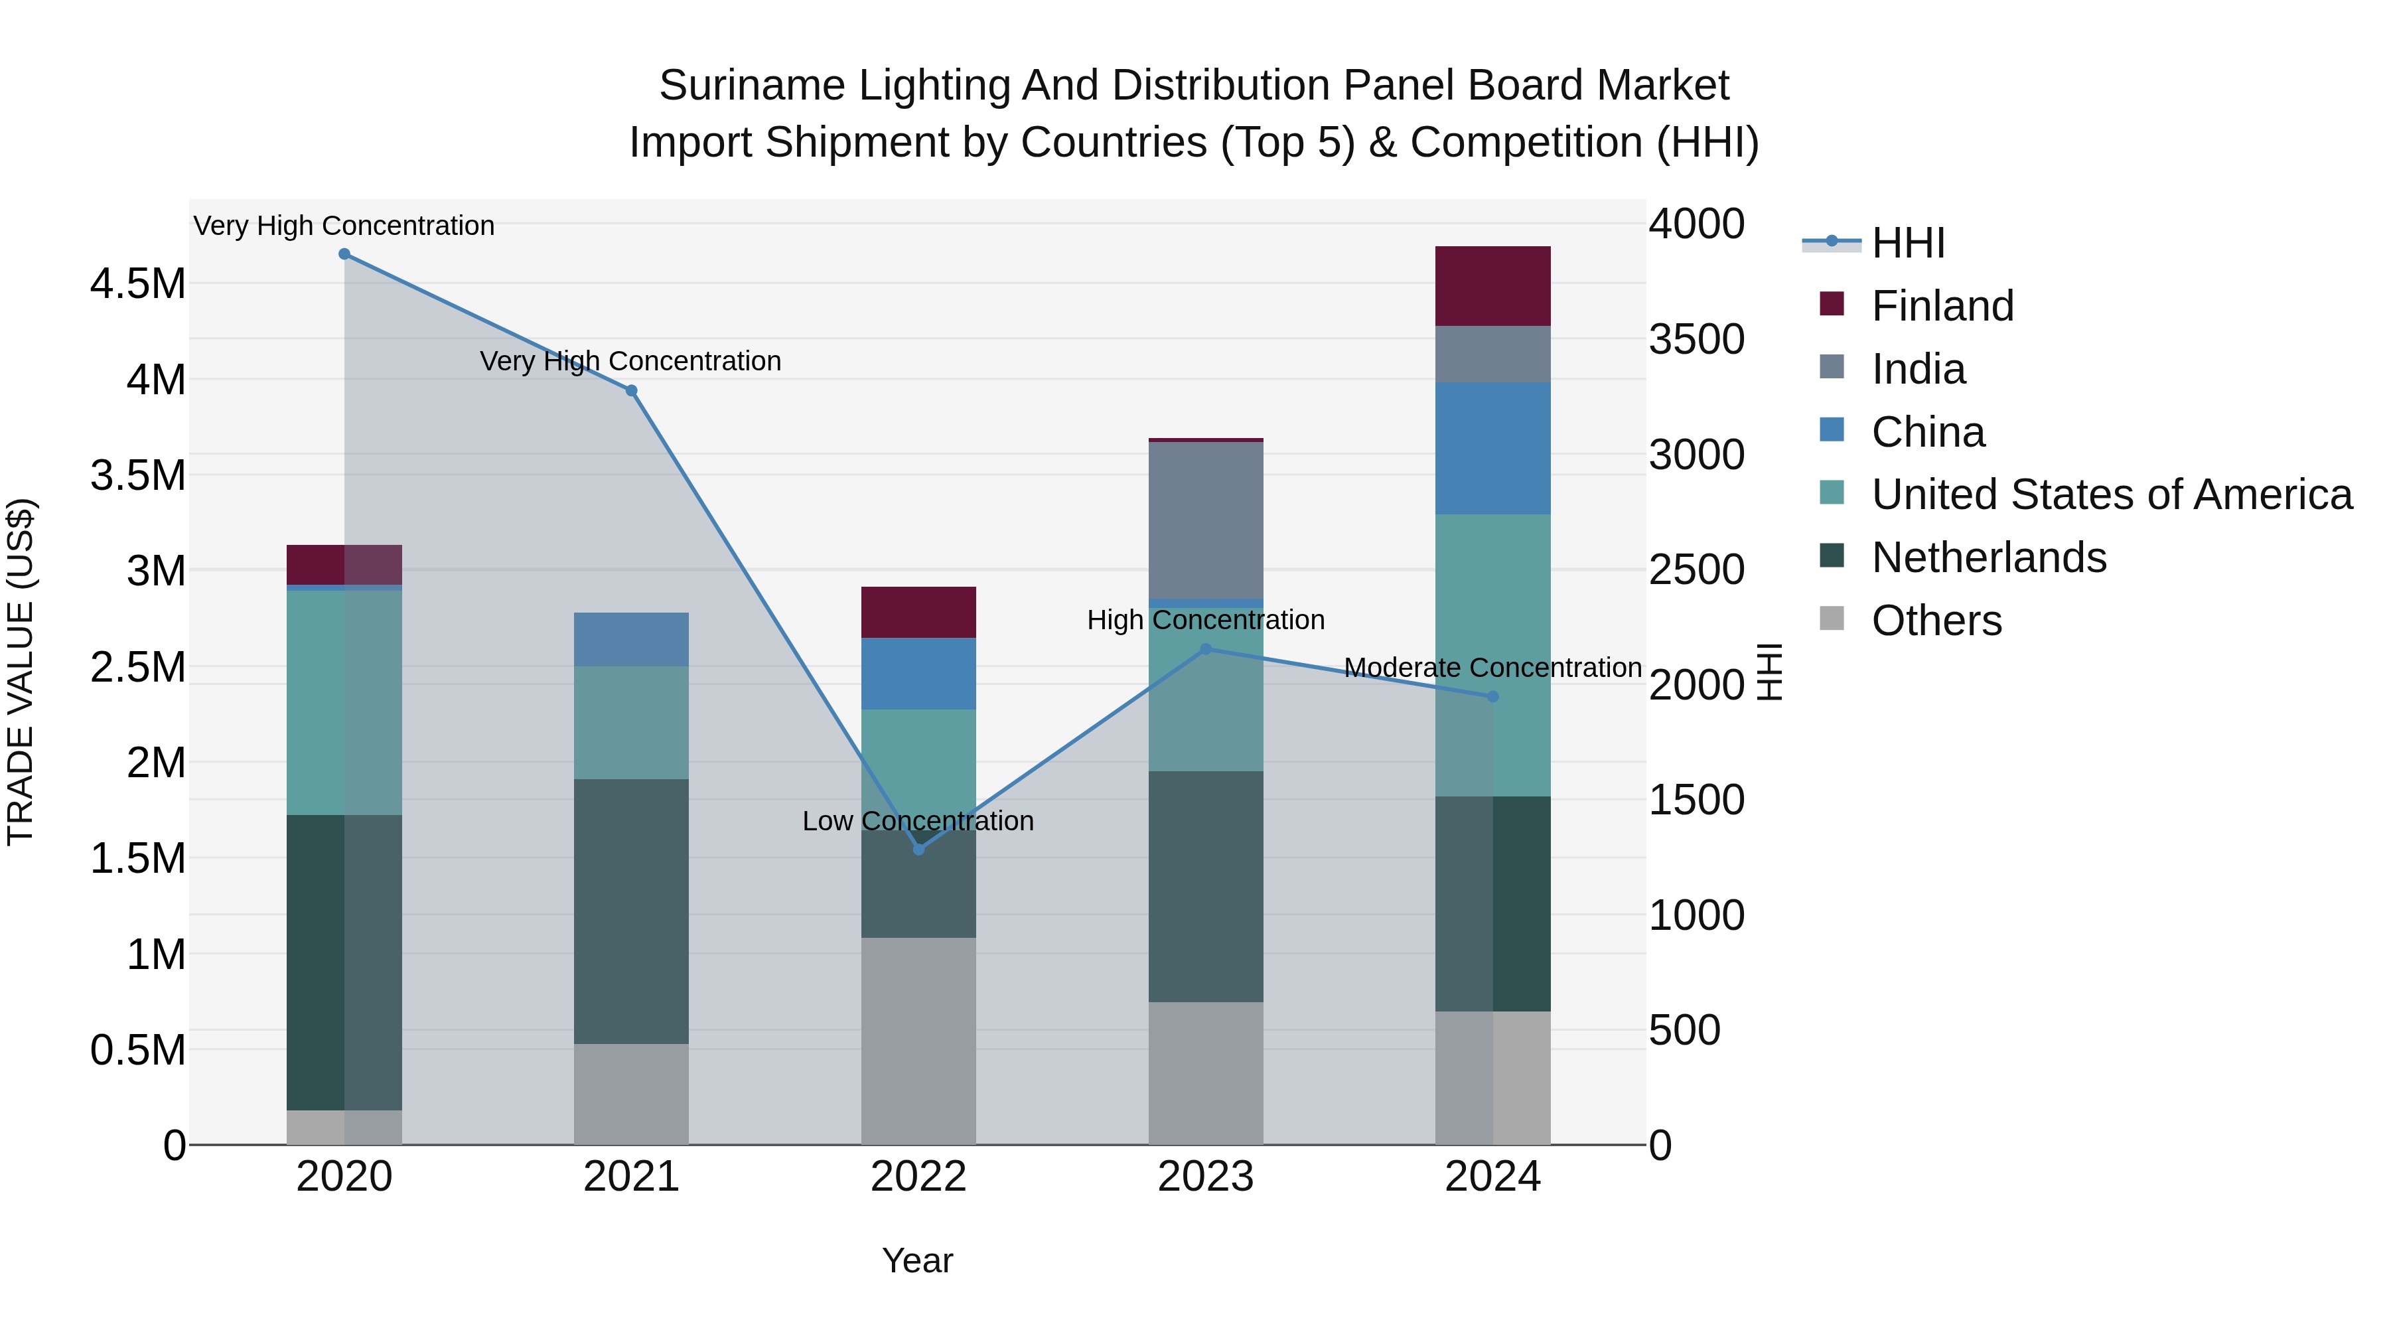Click the 2022 China bar segment

coord(919,674)
